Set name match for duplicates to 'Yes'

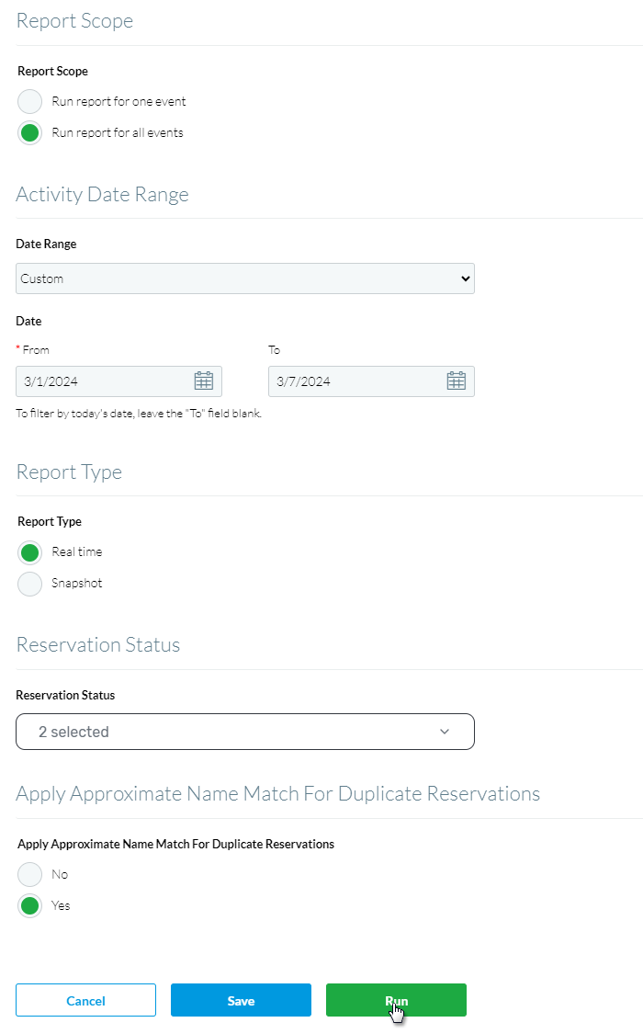click(29, 905)
